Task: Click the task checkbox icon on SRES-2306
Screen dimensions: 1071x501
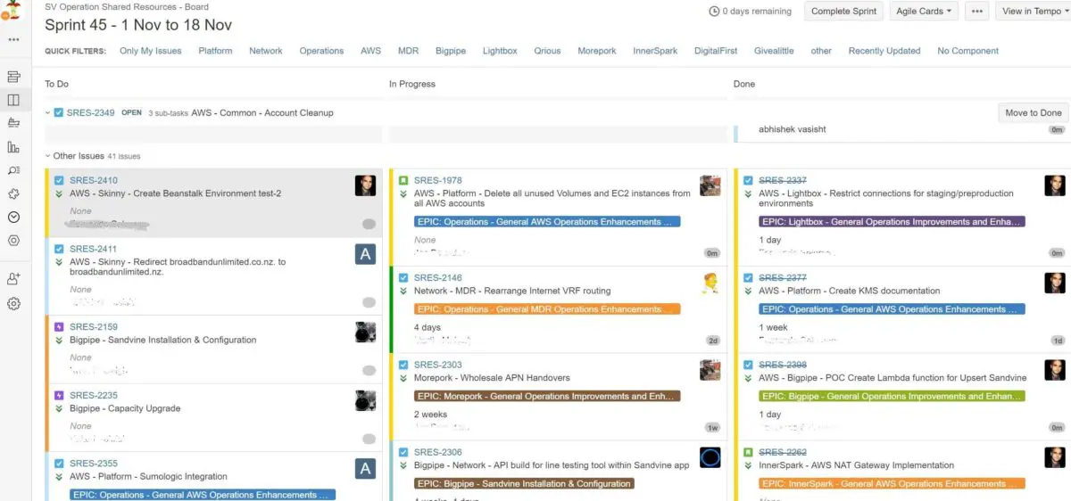Action: (x=403, y=452)
